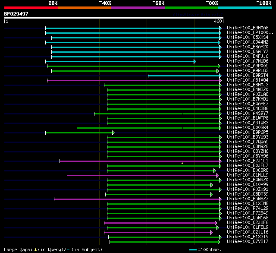Click the UniRef100_B5W8Z7 label
276x253 pixels.
(248, 199)
